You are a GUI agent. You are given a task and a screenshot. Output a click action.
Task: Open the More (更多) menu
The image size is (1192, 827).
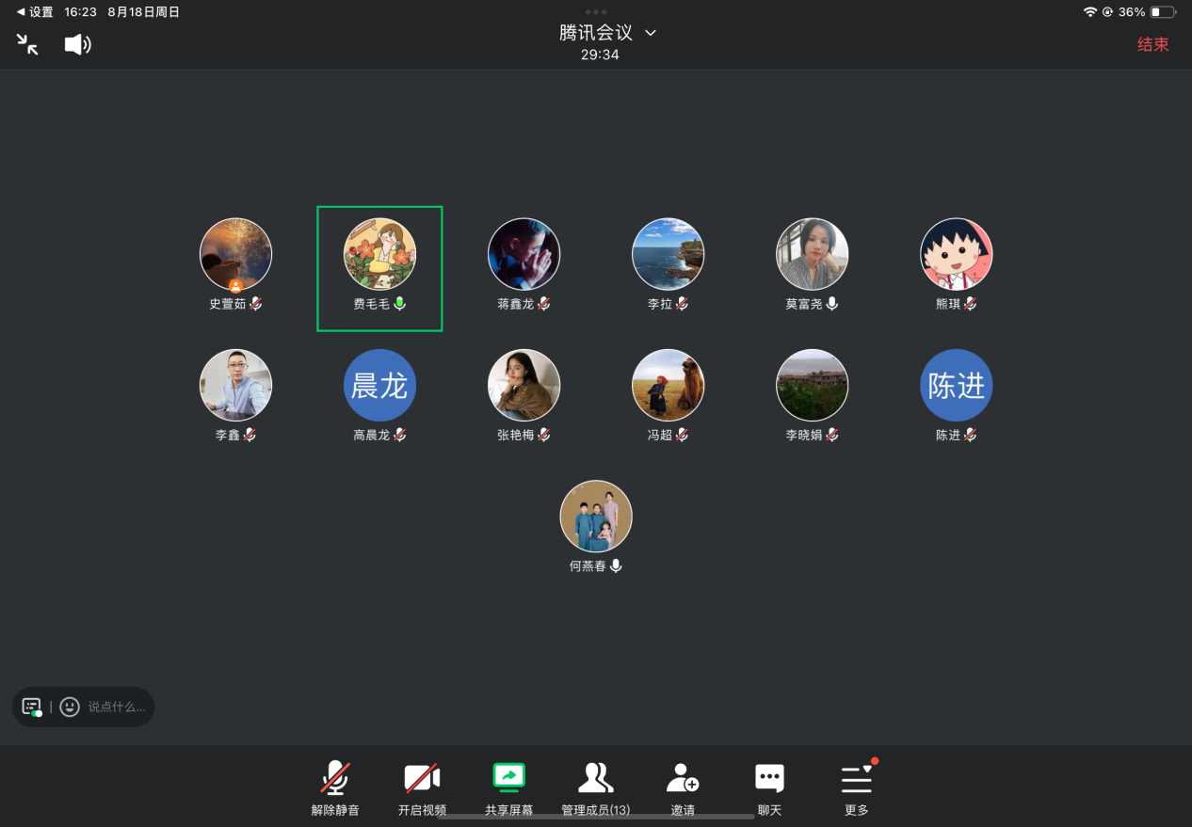tap(857, 788)
